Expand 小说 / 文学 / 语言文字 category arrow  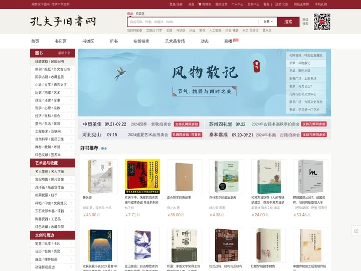click(72, 85)
